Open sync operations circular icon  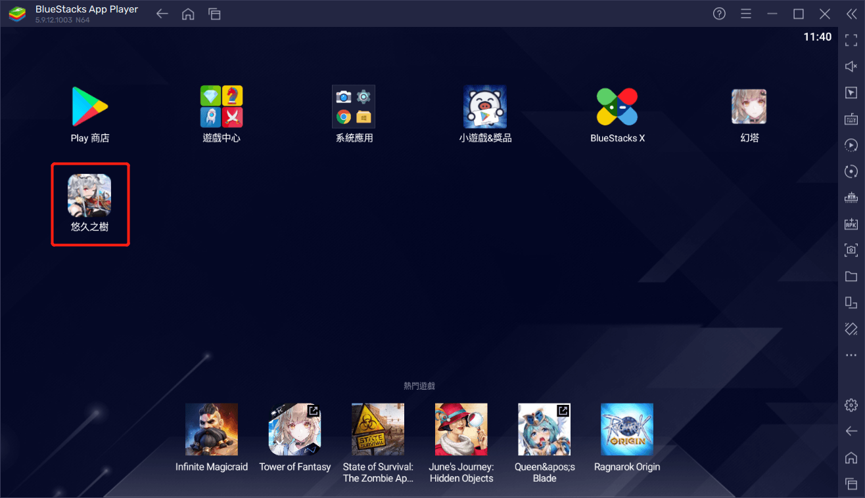pos(851,171)
